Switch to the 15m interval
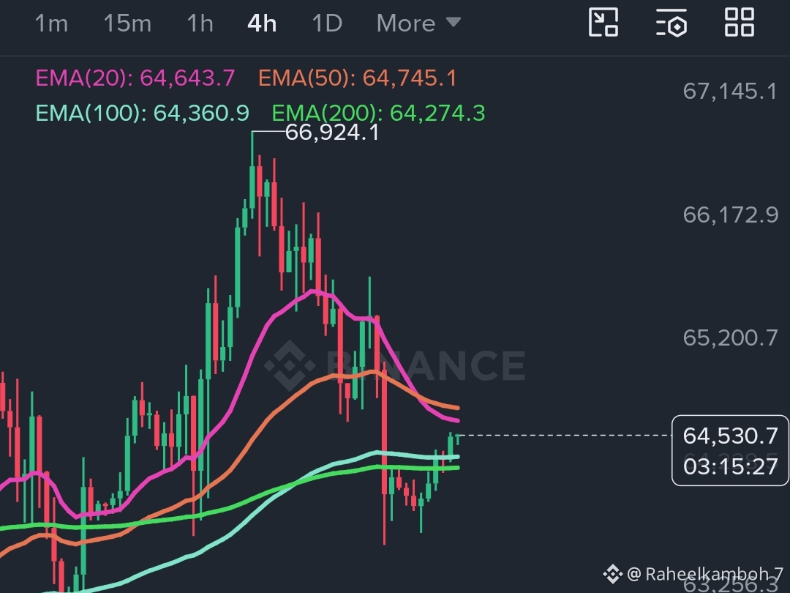 (x=127, y=23)
